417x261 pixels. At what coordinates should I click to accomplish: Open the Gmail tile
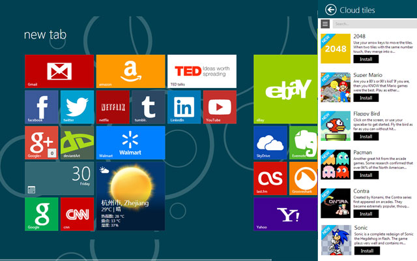(x=59, y=71)
